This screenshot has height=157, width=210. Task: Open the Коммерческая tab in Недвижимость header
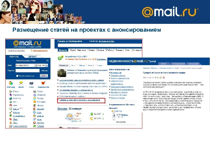coord(178,64)
